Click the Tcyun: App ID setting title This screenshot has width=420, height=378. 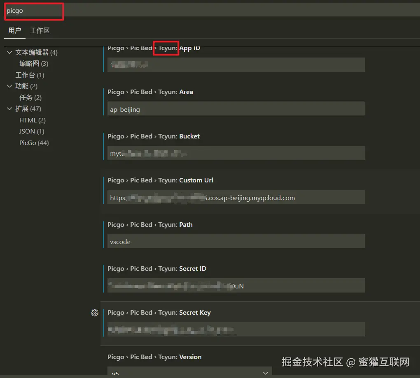(154, 48)
